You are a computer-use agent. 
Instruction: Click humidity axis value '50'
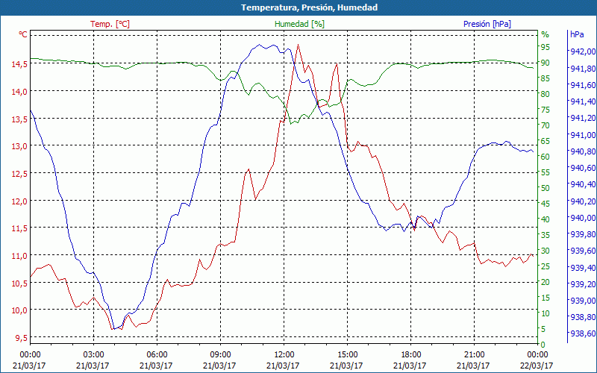click(546, 188)
